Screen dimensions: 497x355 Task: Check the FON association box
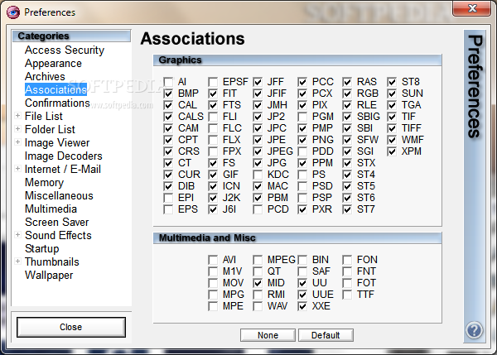pyautogui.click(x=347, y=260)
